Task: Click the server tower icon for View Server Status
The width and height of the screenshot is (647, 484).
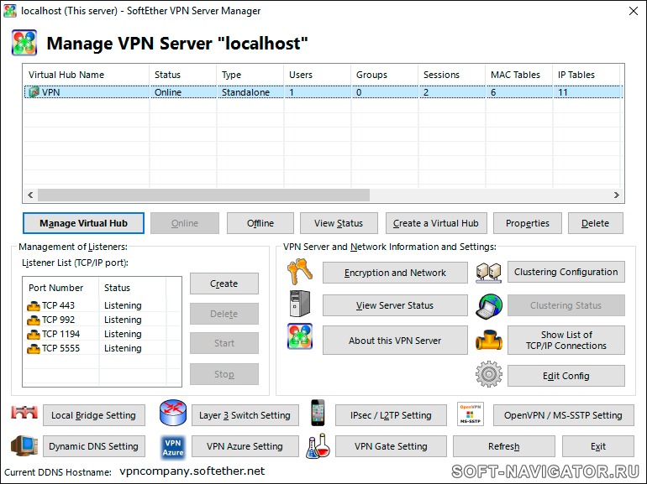Action: (300, 304)
